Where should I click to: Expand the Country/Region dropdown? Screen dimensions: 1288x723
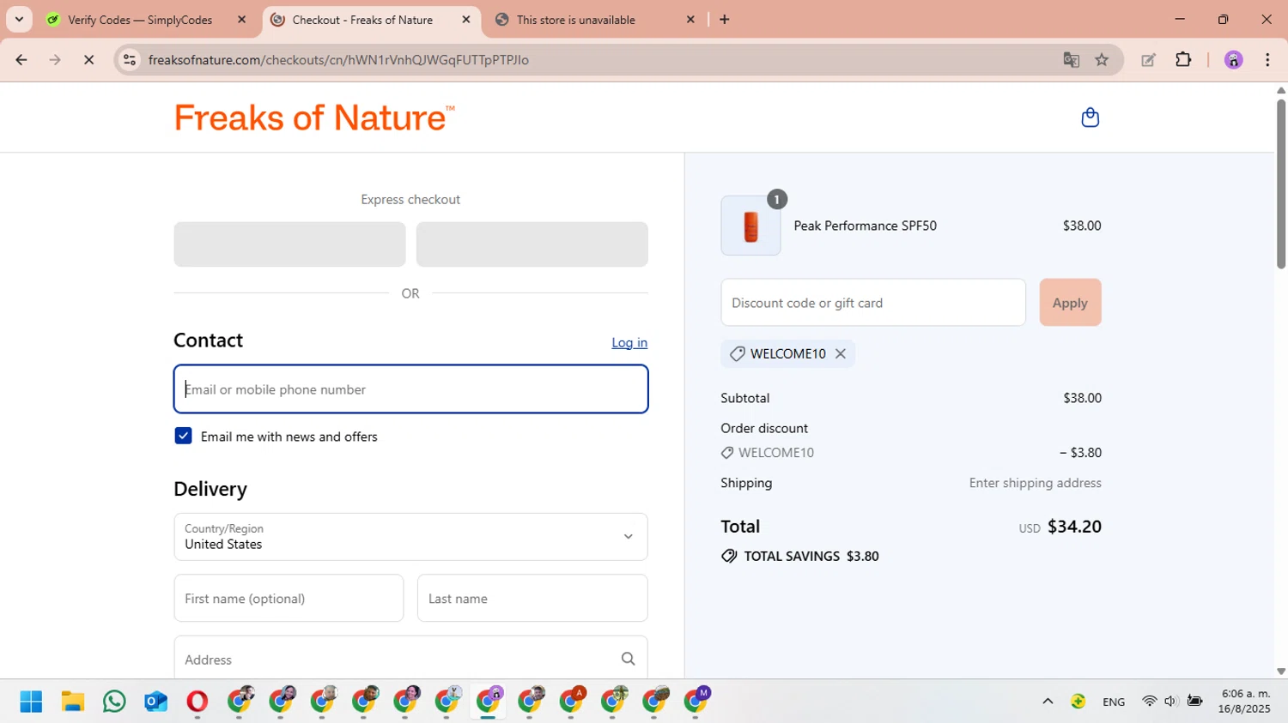click(410, 537)
